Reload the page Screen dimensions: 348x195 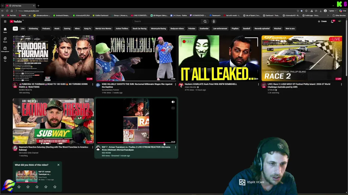7,11
